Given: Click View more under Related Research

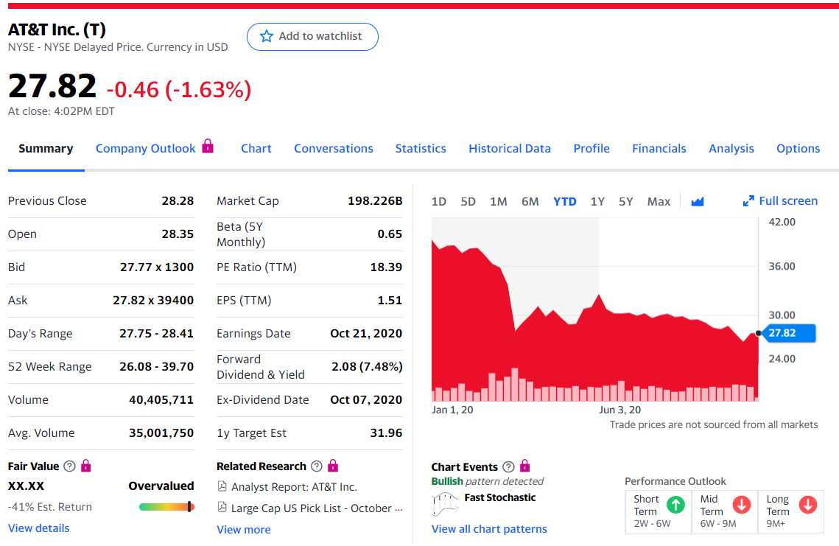Looking at the screenshot, I should [x=244, y=529].
